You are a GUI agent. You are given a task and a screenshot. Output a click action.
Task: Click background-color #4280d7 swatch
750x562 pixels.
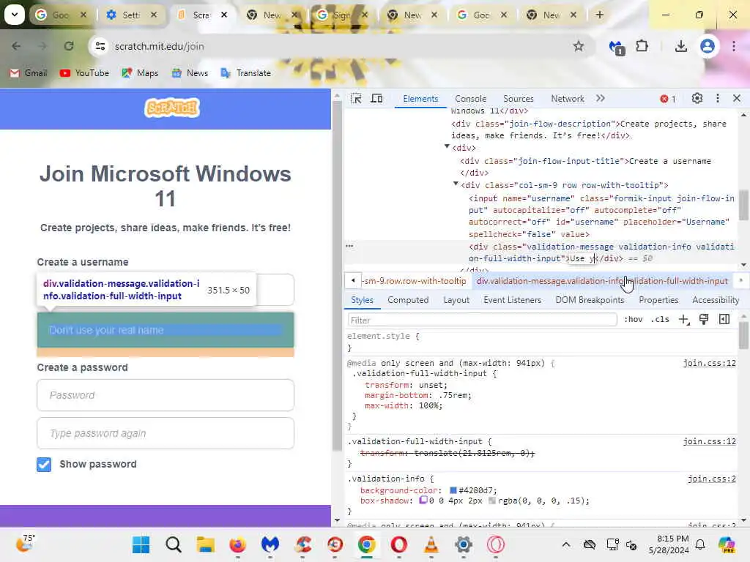click(453, 490)
